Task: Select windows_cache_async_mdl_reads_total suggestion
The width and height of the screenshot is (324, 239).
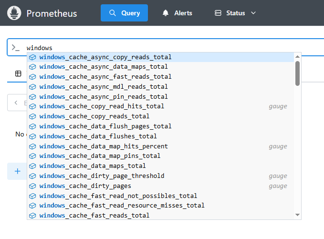Action: click(160, 86)
